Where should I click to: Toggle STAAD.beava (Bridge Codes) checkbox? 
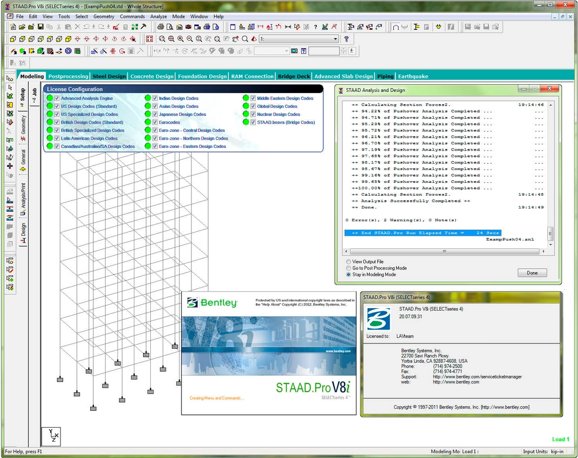pos(253,122)
